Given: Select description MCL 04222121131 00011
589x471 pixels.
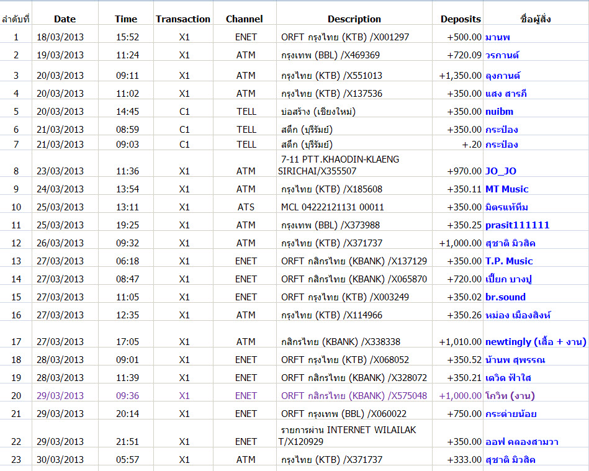Looking at the screenshot, I should [333, 207].
